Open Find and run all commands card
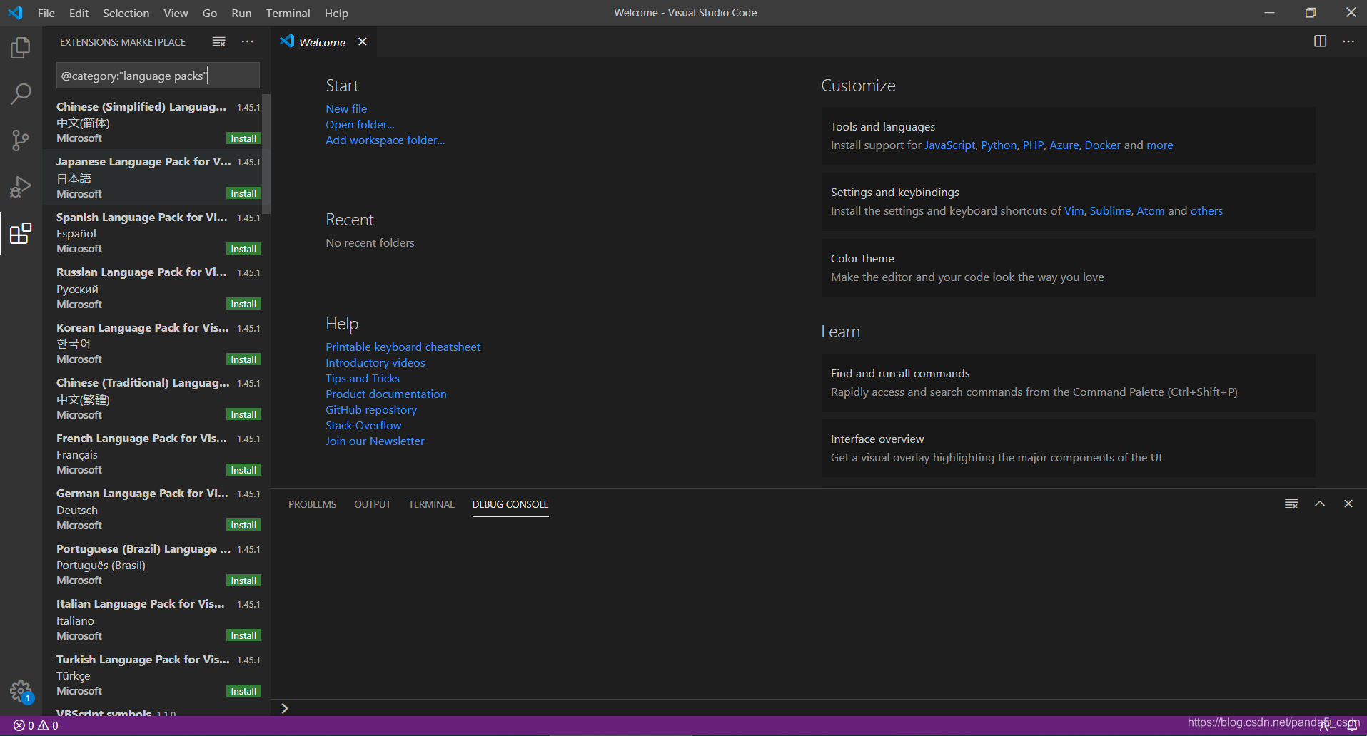 (1068, 382)
